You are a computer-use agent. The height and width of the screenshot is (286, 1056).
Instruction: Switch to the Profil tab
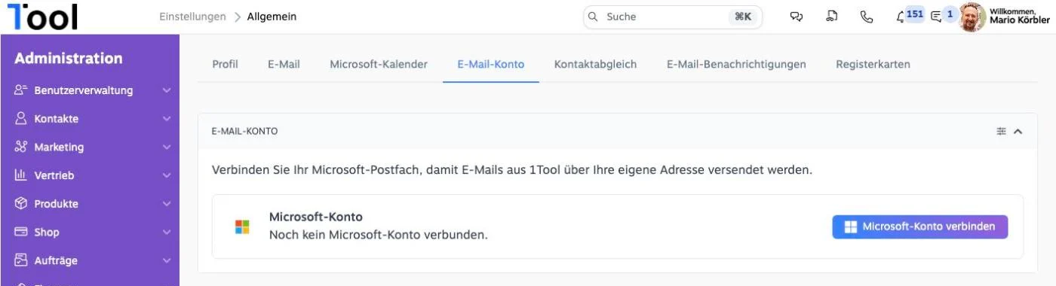pyautogui.click(x=225, y=64)
